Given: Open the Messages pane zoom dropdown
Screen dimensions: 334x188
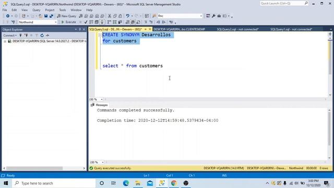Looking at the screenshot, I should [x=102, y=162].
